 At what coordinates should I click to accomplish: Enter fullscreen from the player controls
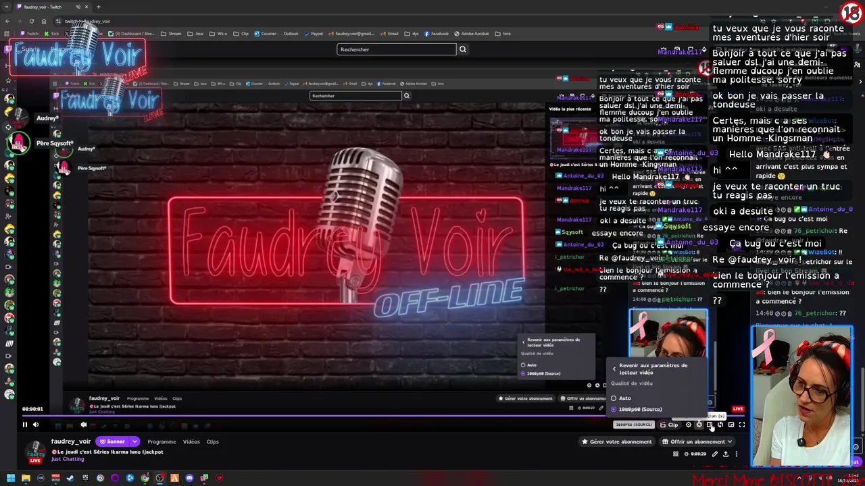point(742,425)
